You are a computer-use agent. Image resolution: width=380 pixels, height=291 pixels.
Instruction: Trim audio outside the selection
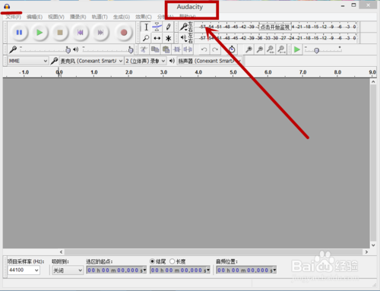[x=177, y=49]
